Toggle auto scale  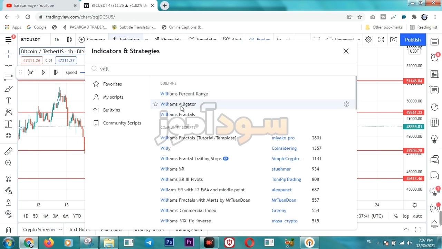417,216
